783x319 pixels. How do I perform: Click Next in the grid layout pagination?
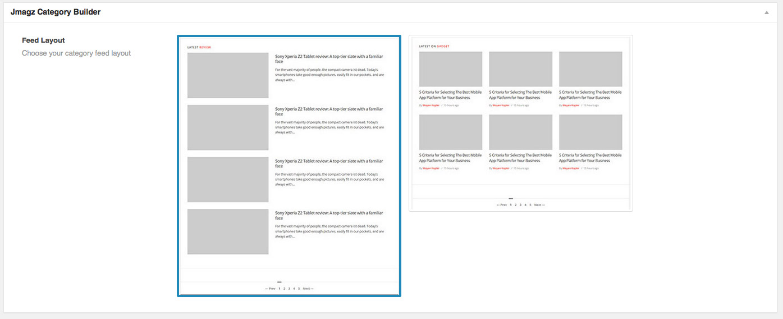539,205
